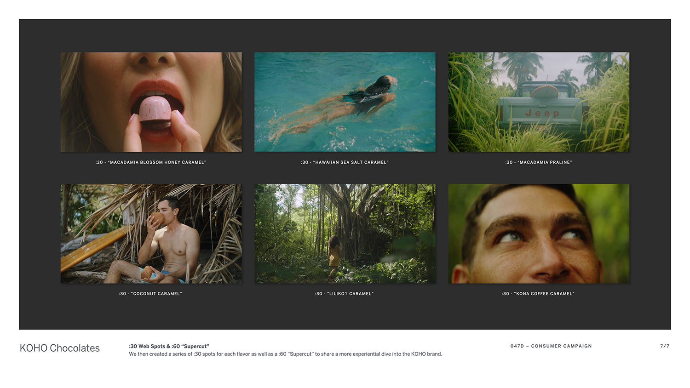Open the "047D – Consumer Campaign" label
This screenshot has height=388, width=690.
tap(551, 346)
